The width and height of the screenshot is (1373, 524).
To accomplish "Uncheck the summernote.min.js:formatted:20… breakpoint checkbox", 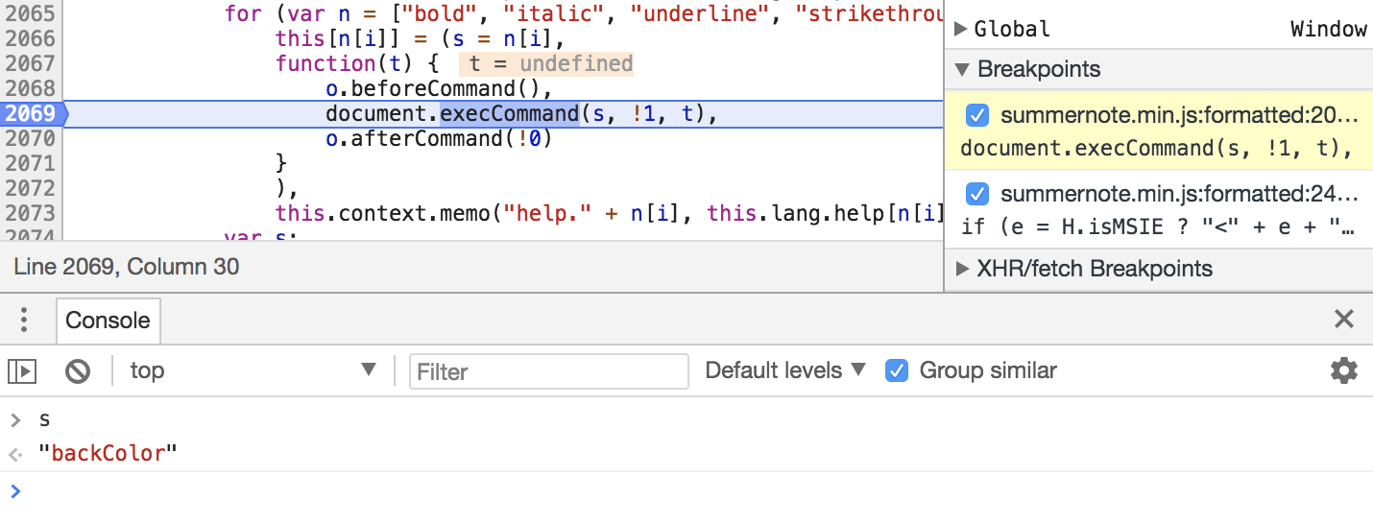I will pyautogui.click(x=976, y=116).
